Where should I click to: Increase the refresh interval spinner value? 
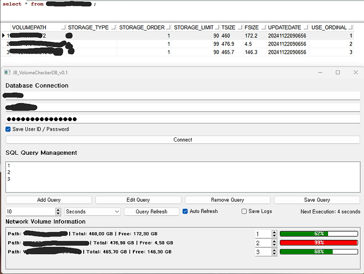[x=58, y=210]
